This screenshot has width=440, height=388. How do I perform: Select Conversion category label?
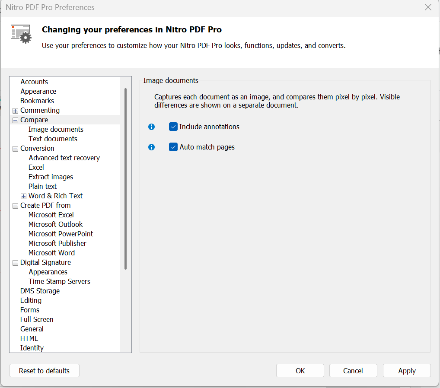pos(37,148)
